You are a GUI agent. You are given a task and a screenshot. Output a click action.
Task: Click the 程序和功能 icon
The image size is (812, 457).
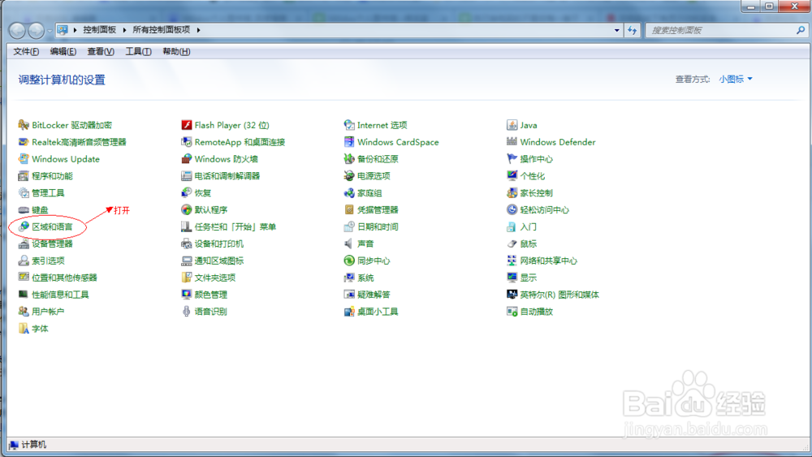tap(24, 176)
